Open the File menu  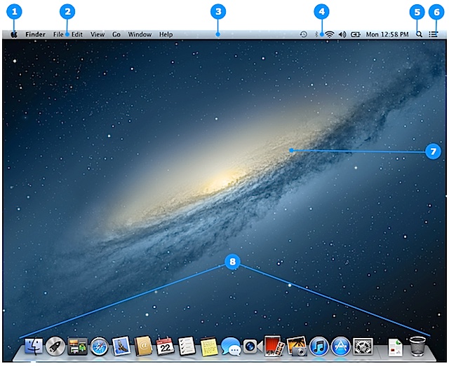pos(58,34)
